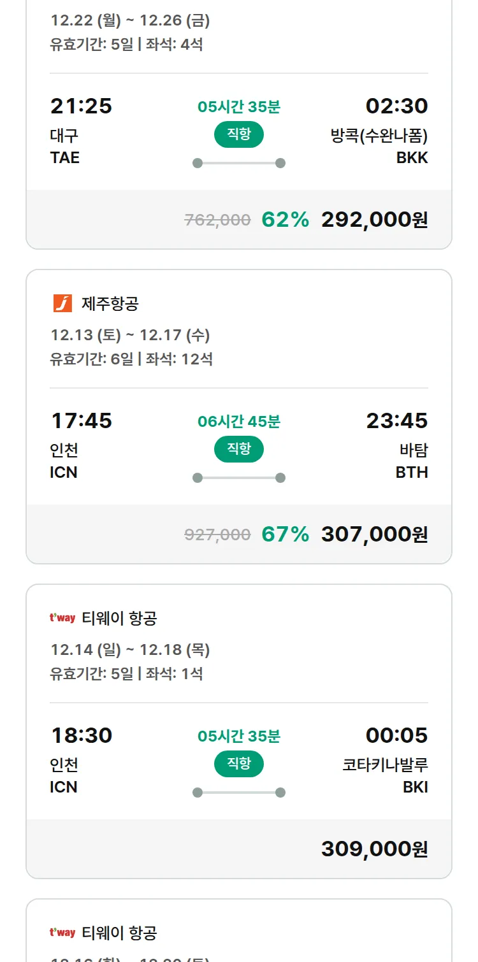
Task: Click the route line of the Daegu–Bangkok flight
Action: click(x=238, y=163)
